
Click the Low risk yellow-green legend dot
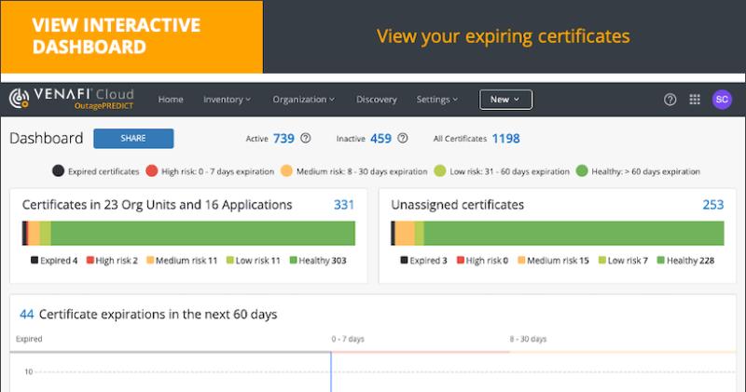tap(440, 171)
